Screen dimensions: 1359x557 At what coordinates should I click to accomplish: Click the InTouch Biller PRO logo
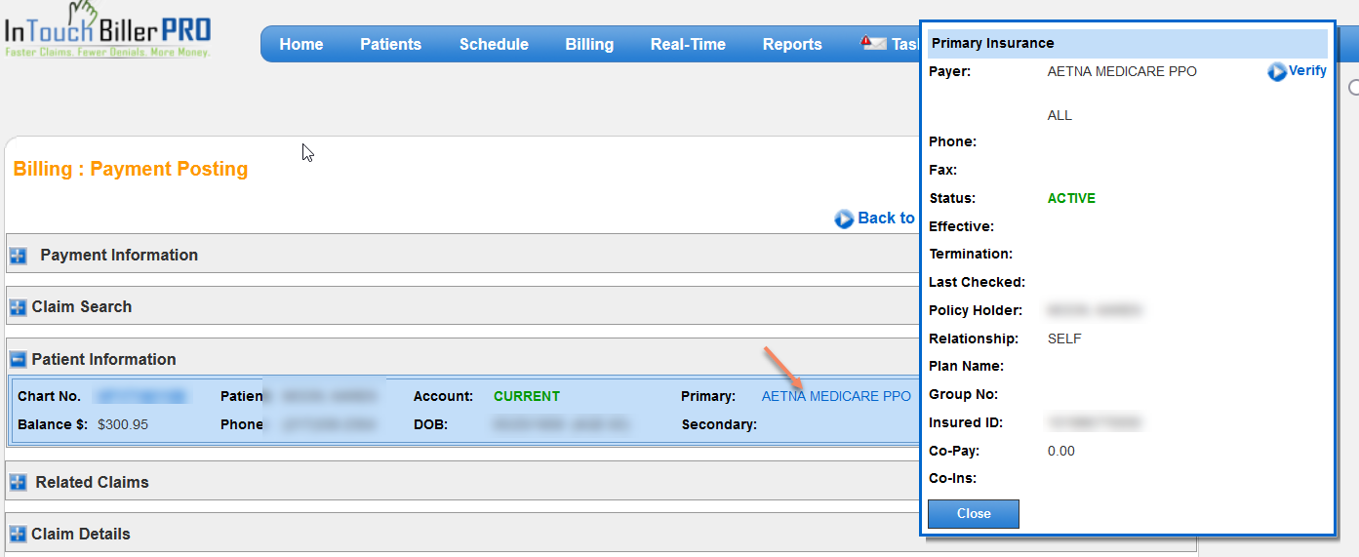pyautogui.click(x=107, y=34)
